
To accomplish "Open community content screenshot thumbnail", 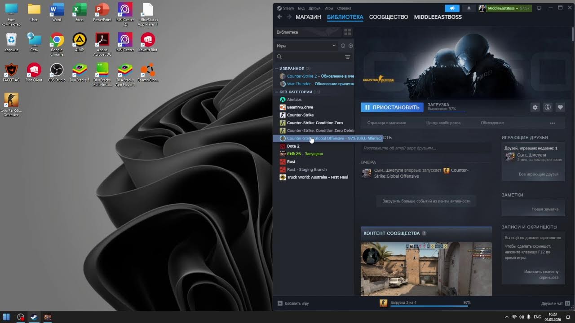I will 426,269.
